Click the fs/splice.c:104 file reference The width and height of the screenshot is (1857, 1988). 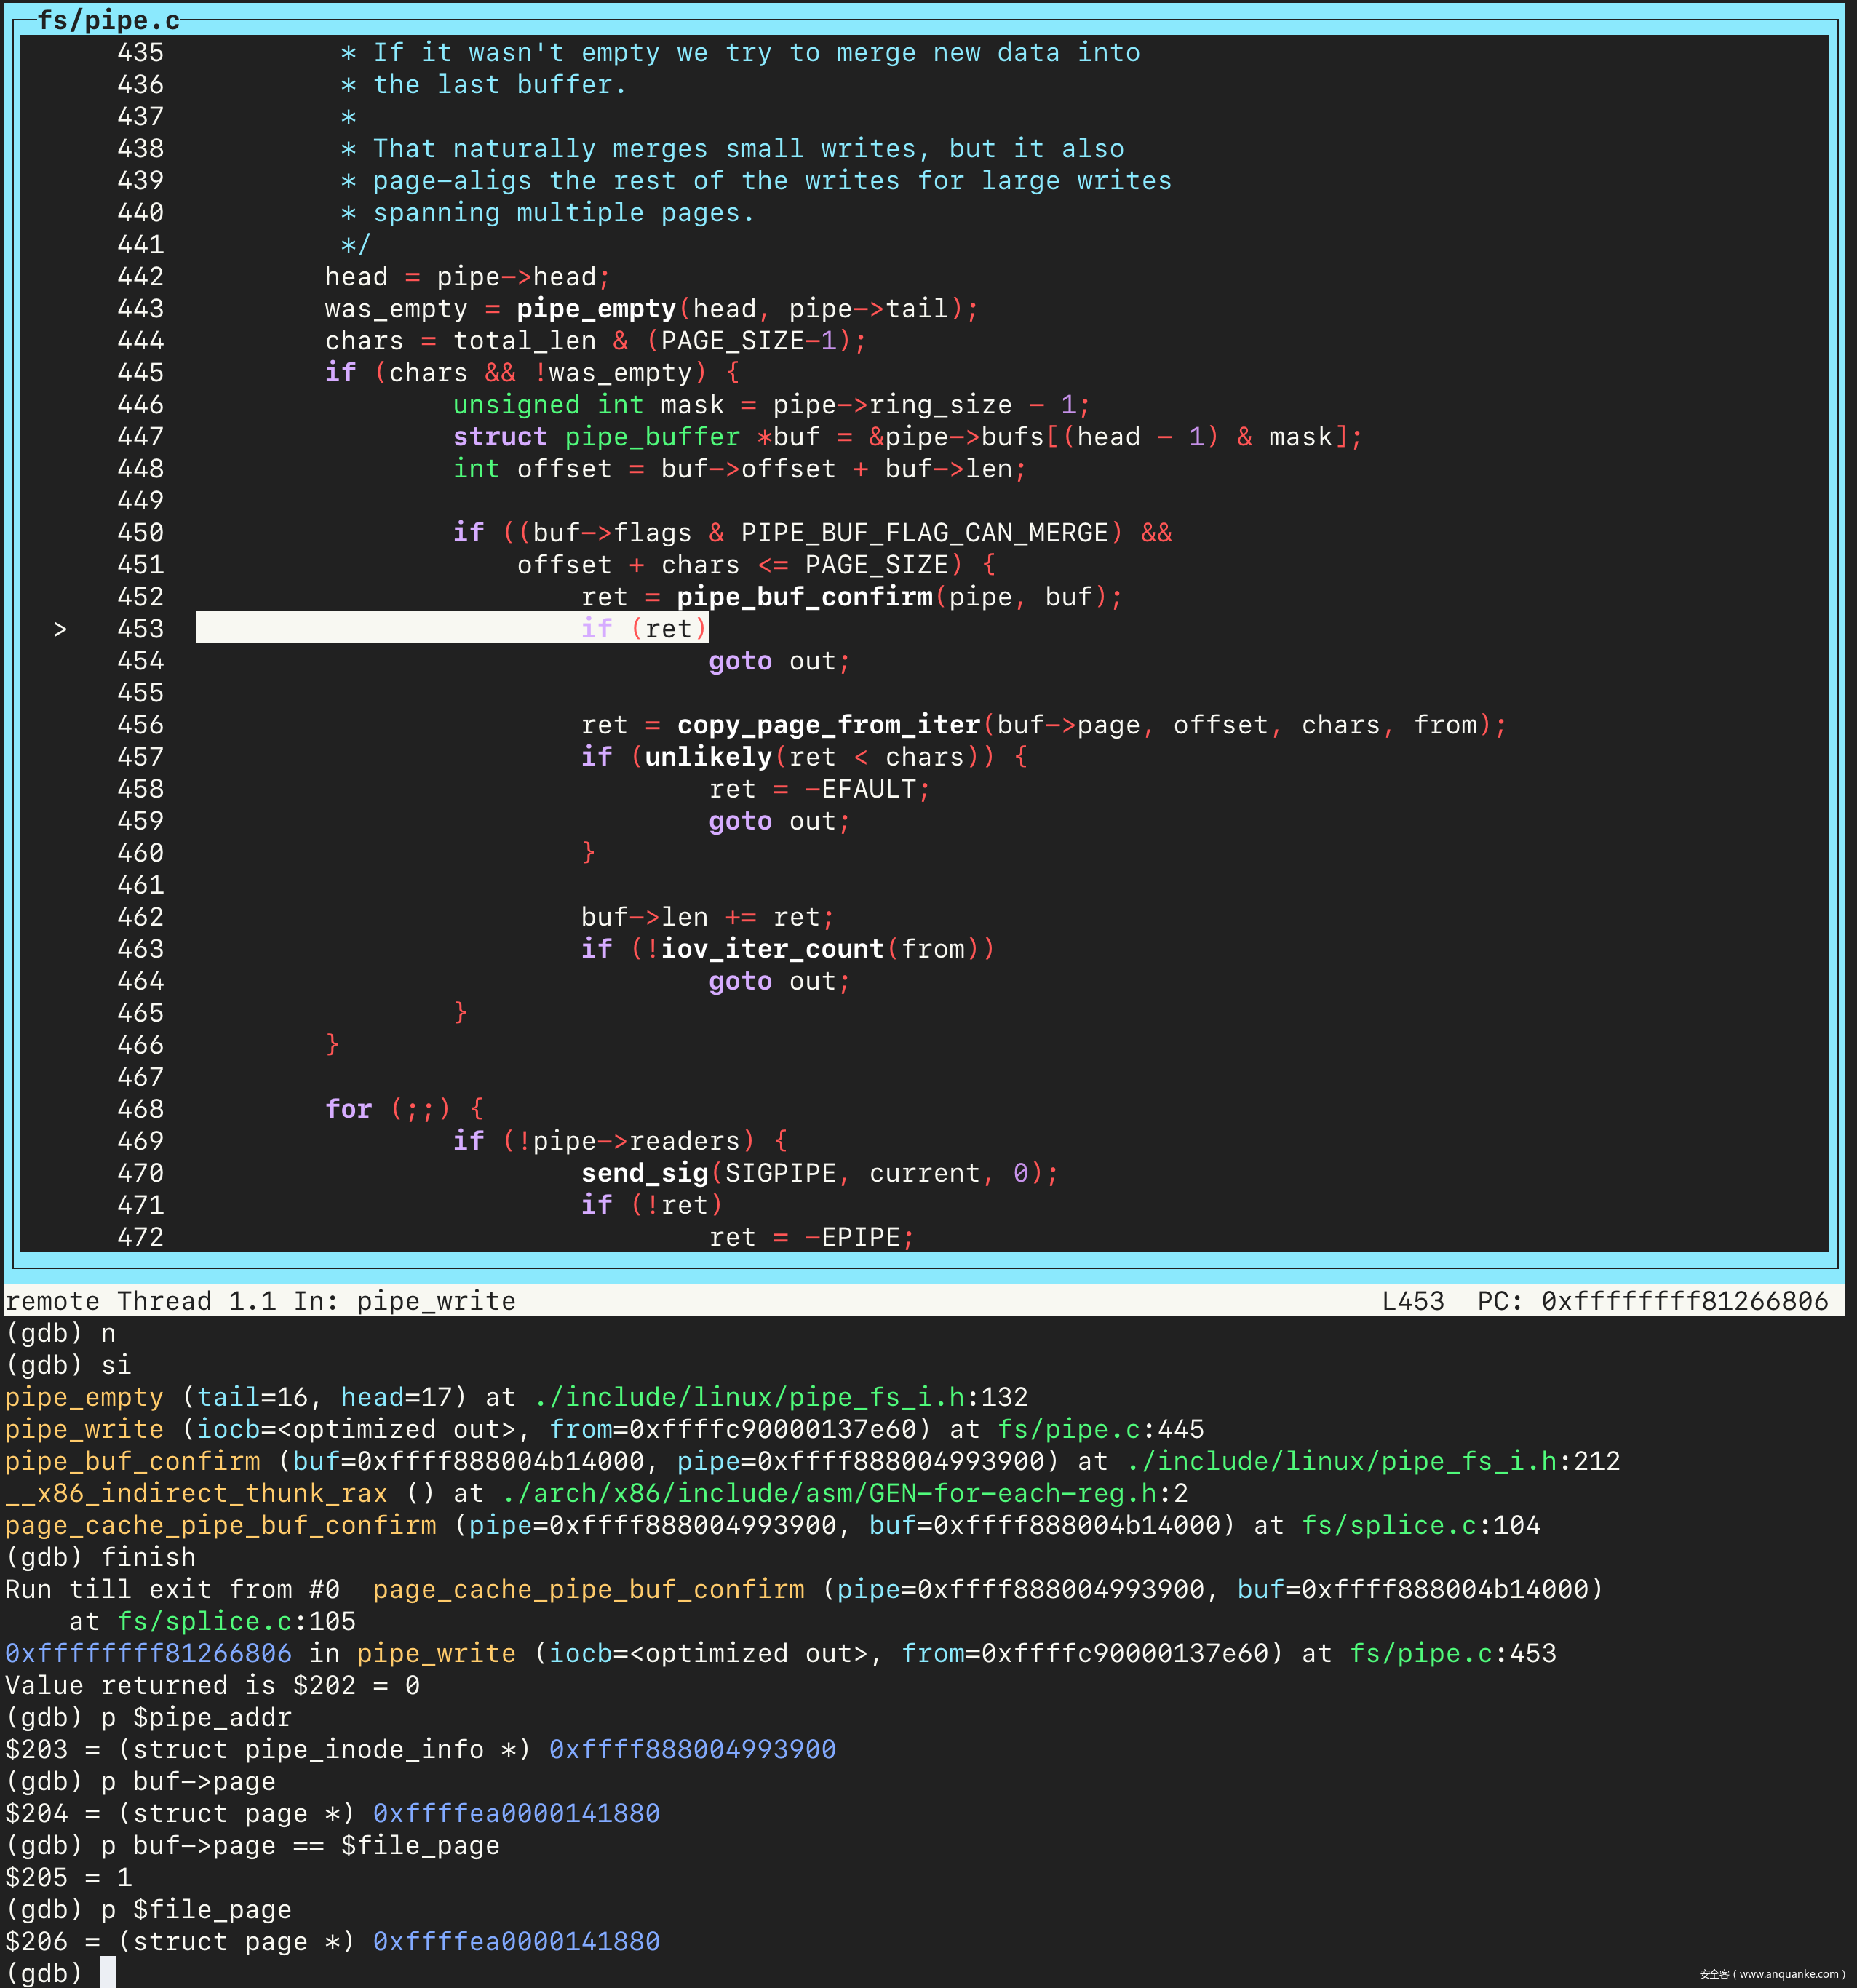(1420, 1525)
